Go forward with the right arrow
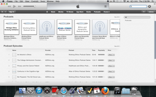Image resolution: width=156 pixels, height=97 pixels. tap(6, 12)
